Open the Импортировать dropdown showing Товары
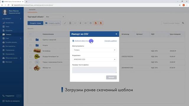 (94, 50)
